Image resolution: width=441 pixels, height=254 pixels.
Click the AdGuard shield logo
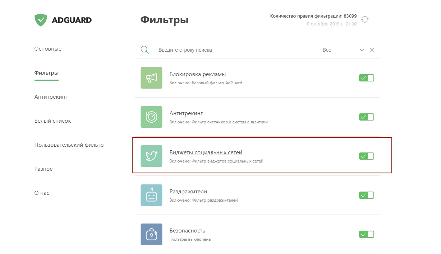point(41,20)
